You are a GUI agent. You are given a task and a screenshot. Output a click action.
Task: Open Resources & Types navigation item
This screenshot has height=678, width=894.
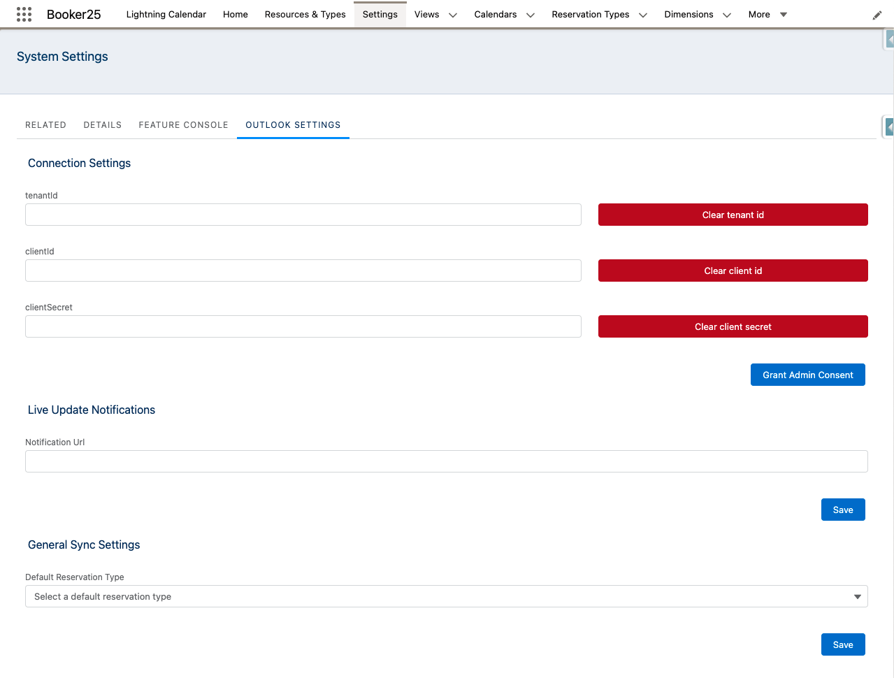point(305,15)
